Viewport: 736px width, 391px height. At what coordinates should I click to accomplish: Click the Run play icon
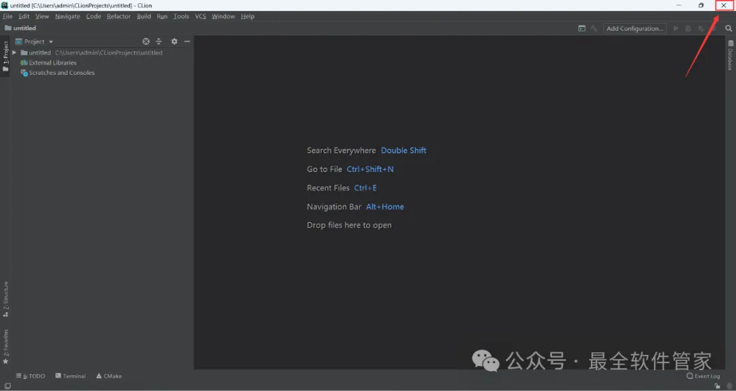tap(676, 29)
